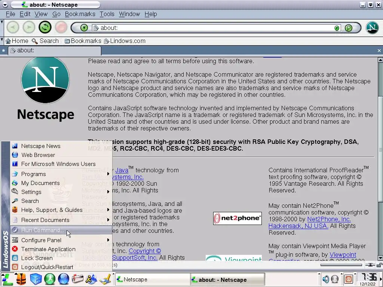This screenshot has width=383, height=287.
Task: Click the red mailbox email panel icon
Action: [x=77, y=279]
